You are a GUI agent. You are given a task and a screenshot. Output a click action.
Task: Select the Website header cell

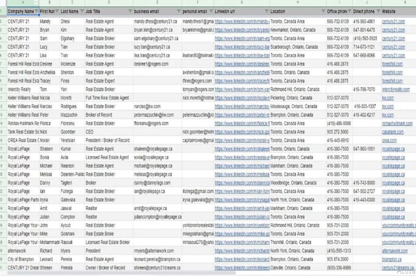coord(398,12)
